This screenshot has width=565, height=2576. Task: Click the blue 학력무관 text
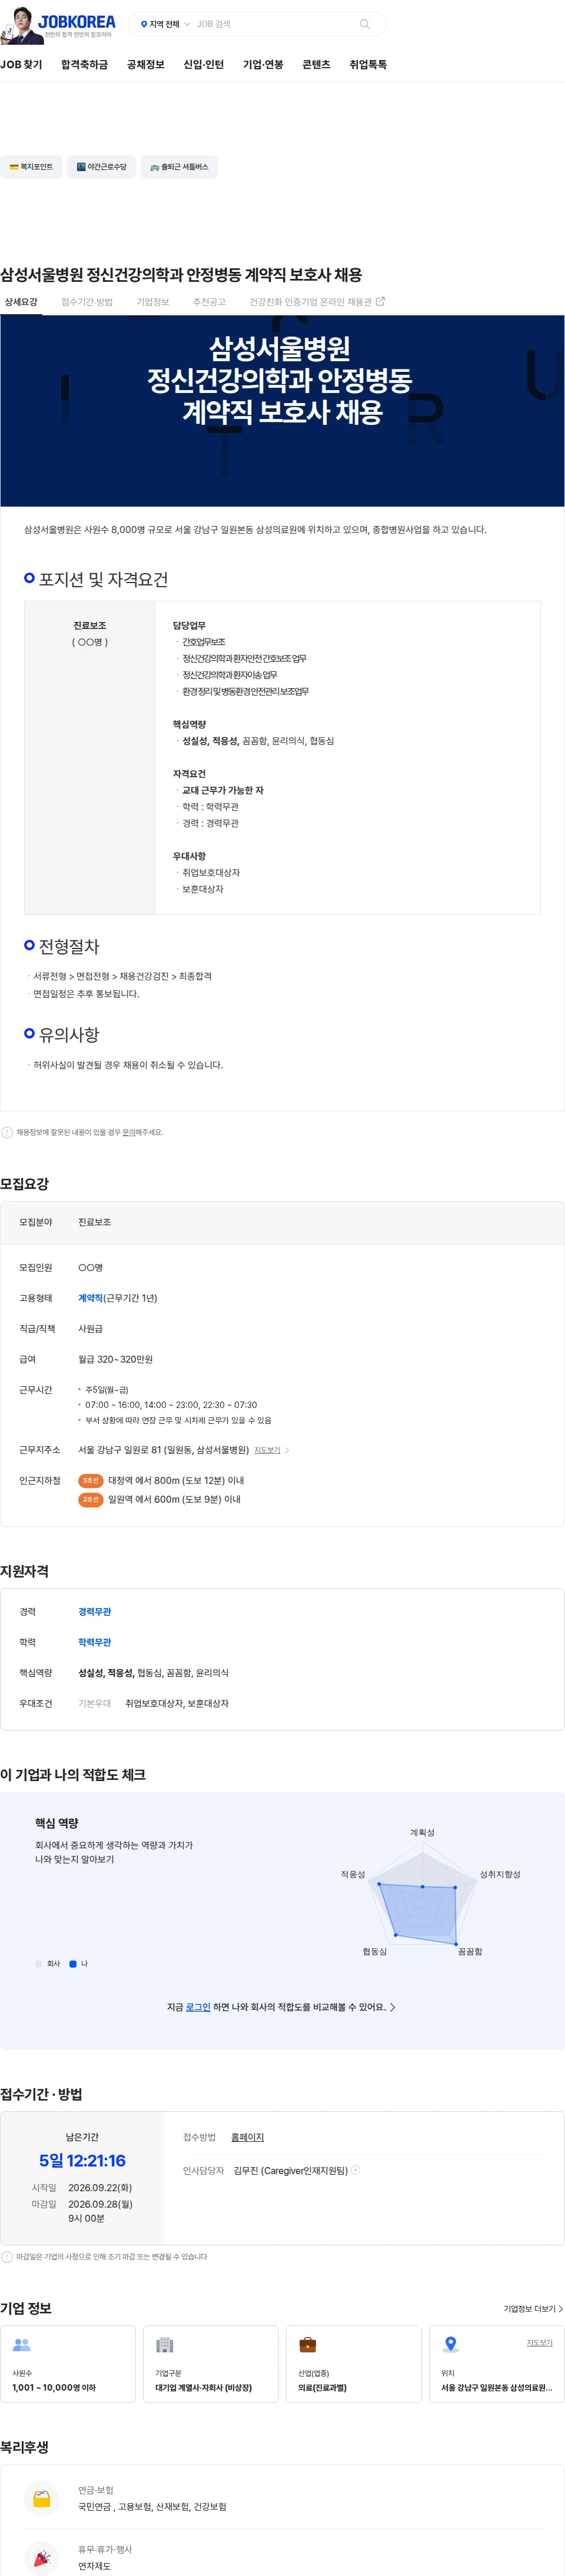[95, 1642]
